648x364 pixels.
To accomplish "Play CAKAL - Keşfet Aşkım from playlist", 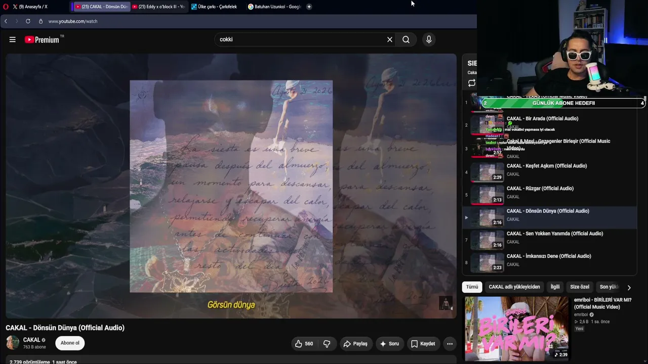I will click(x=550, y=172).
